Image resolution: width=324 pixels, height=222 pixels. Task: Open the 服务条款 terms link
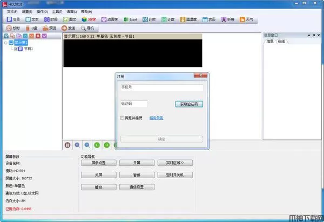point(157,118)
